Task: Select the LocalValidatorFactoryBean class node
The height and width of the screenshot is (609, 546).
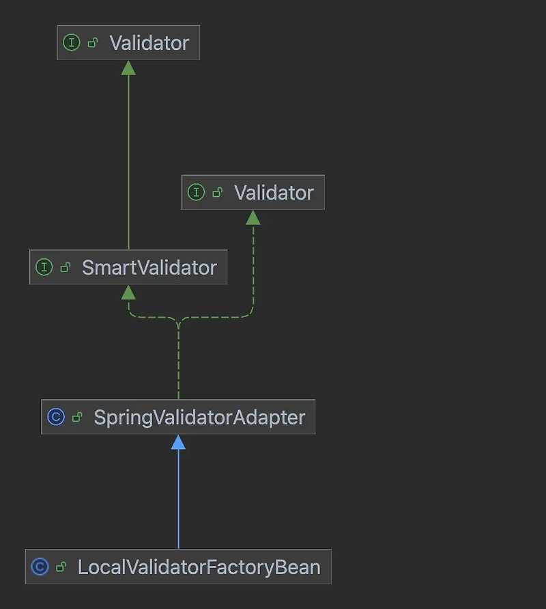Action: pos(177,567)
